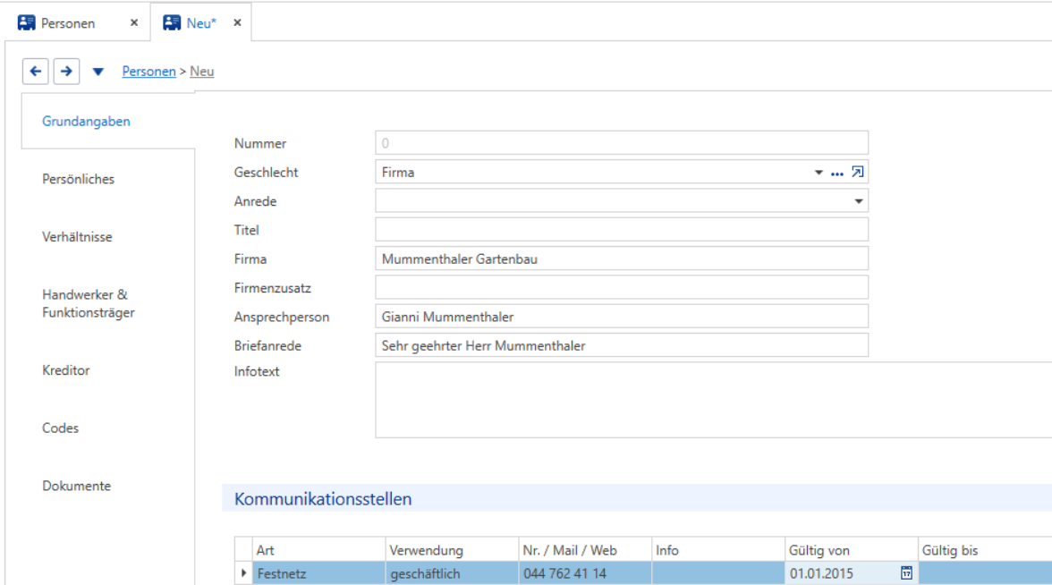Expand the Anrede dropdown
The width and height of the screenshot is (1052, 585).
coord(858,201)
